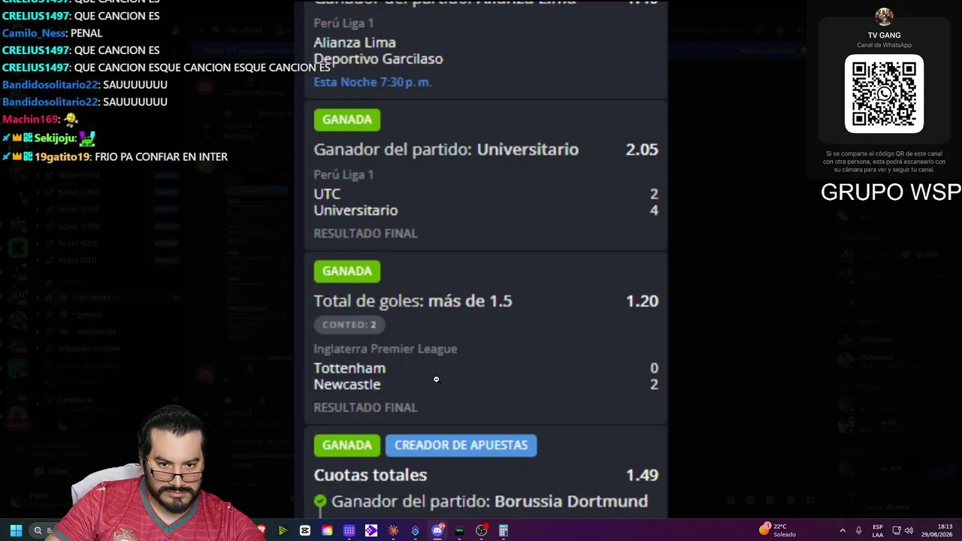Click the GANADA badge above Universitario bet
The width and height of the screenshot is (962, 541).
[347, 119]
